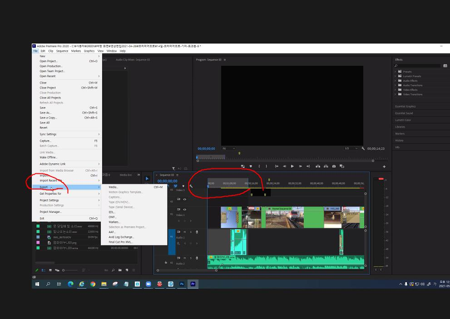Expand the Lumetri Presets folder
Image resolution: width=450 pixels, height=319 pixels.
(x=395, y=76)
